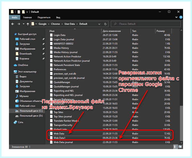Click the file list vertical scrollbar
Viewport: 192px width, 158px height.
(181, 123)
